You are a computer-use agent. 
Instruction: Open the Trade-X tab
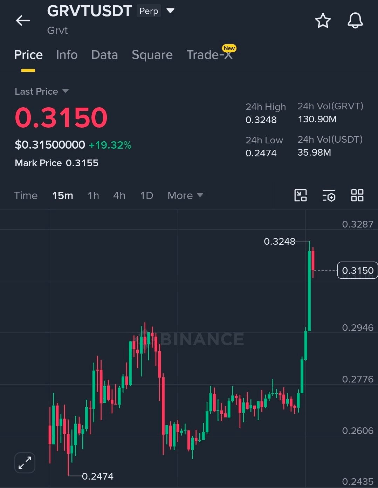[x=209, y=55]
